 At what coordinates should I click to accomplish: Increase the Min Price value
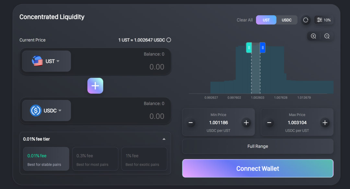point(246,123)
